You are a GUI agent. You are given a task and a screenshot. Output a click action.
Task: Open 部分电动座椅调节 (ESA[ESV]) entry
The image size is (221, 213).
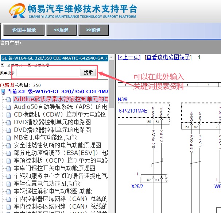tap(61, 153)
